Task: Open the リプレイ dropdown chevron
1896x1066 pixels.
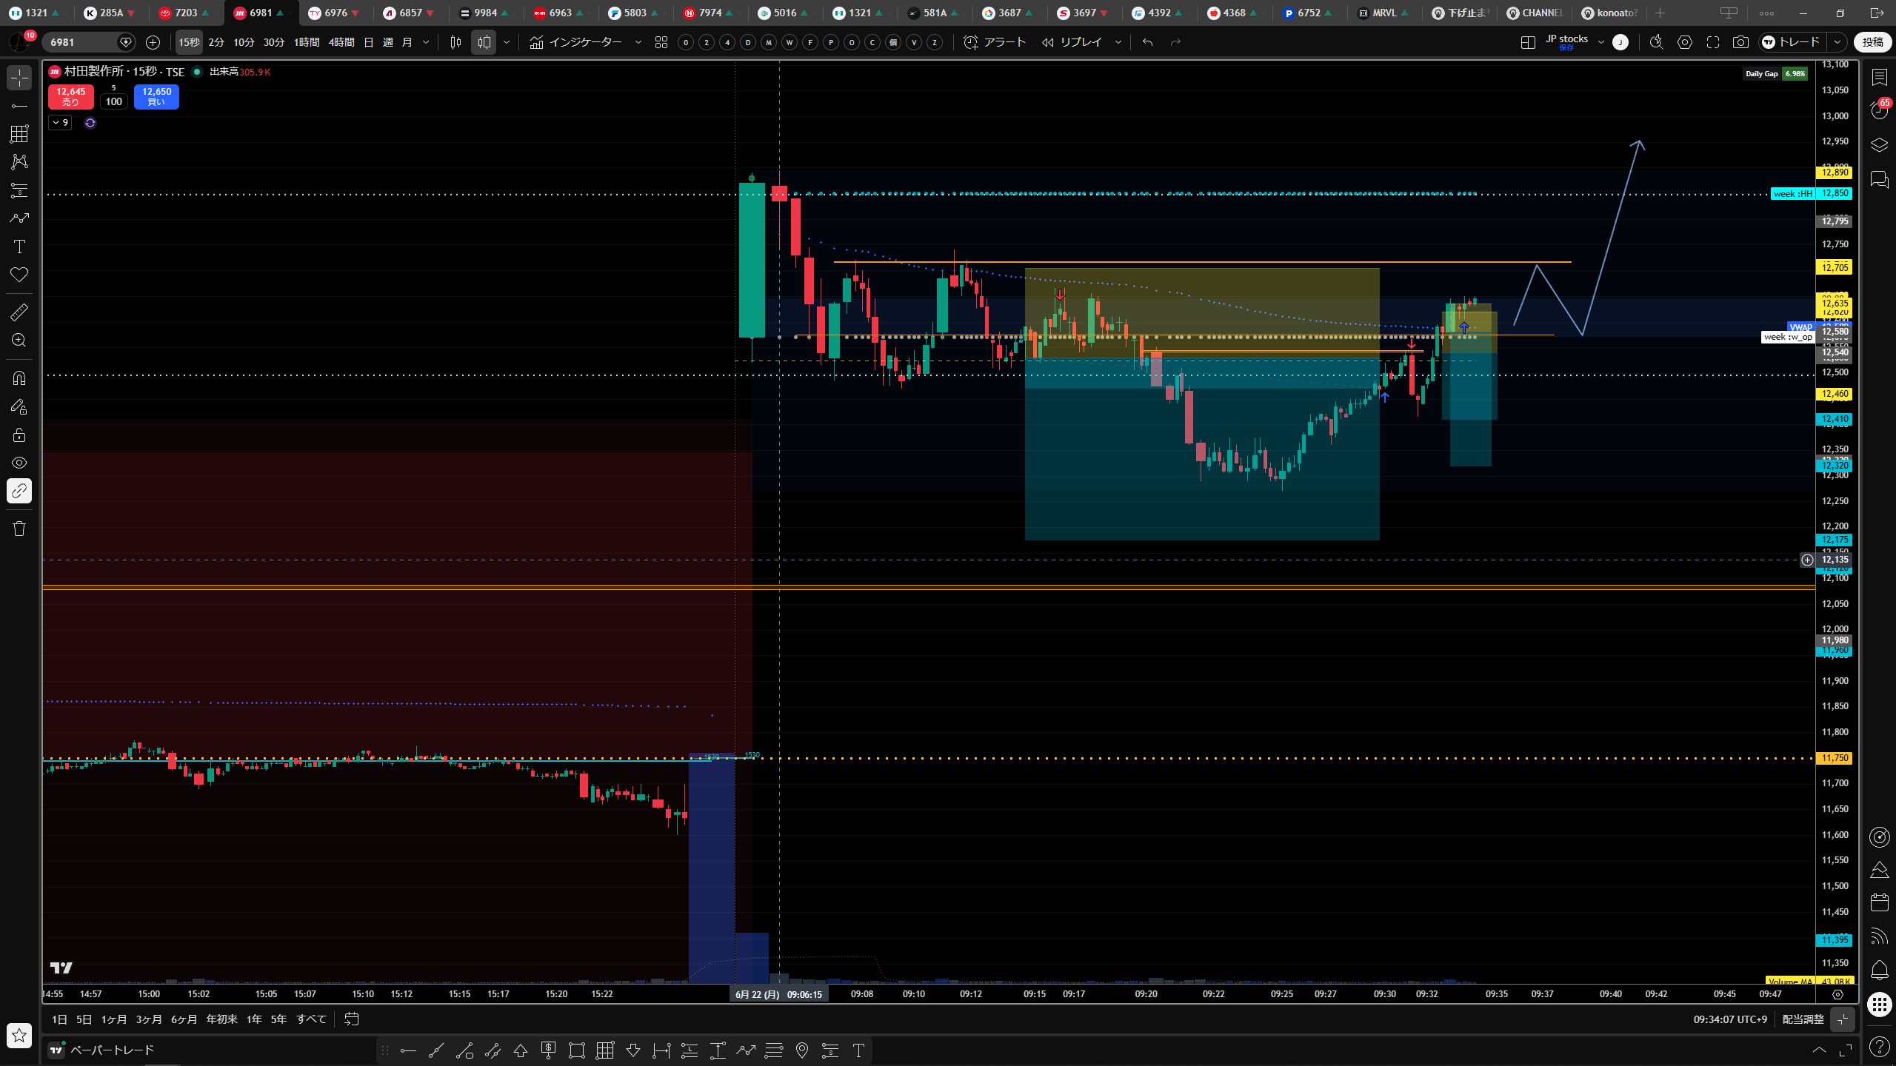Action: tap(1118, 42)
